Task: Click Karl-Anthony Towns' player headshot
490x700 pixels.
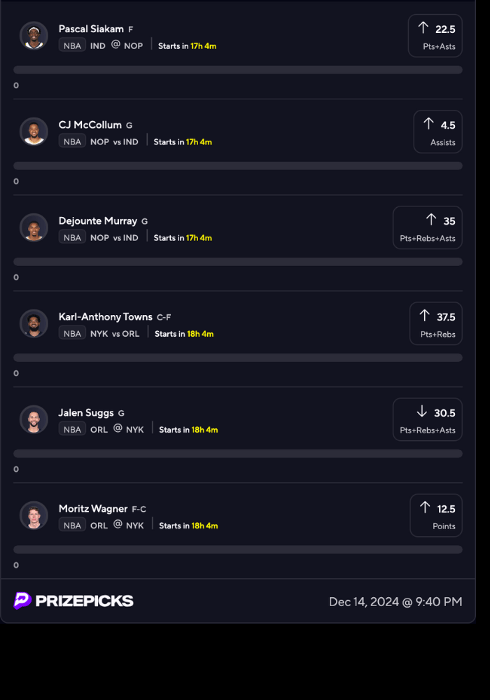Action: tap(34, 323)
